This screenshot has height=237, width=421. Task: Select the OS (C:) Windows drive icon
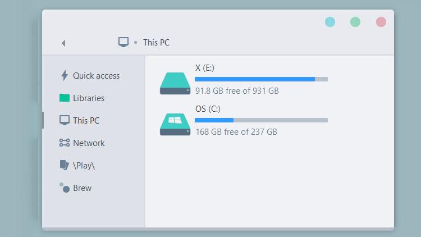175,124
